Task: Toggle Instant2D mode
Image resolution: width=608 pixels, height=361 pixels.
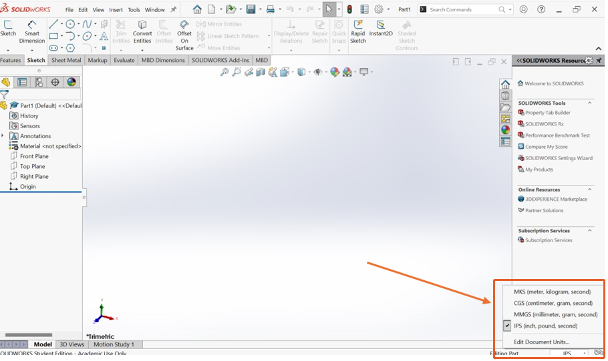Action: (x=381, y=29)
